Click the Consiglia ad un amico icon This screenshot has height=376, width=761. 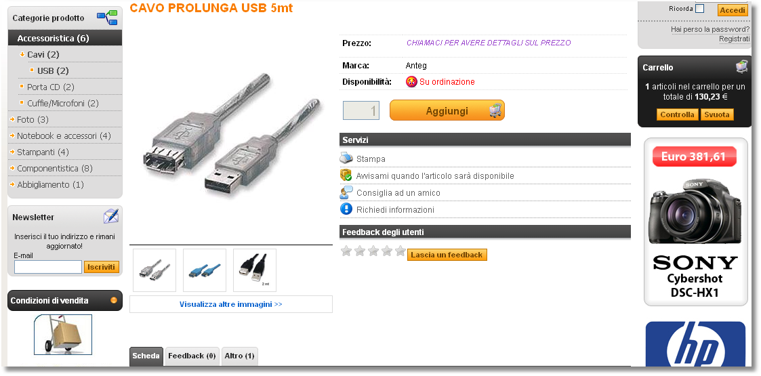pyautogui.click(x=346, y=192)
